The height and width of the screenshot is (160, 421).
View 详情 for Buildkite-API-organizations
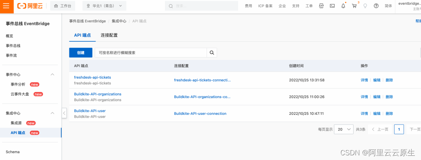click(364, 97)
